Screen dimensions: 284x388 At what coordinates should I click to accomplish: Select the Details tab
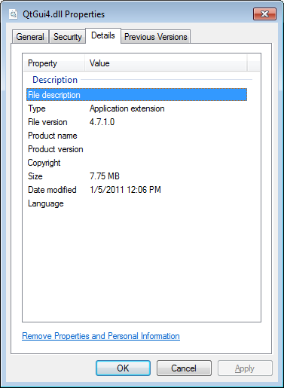pos(103,35)
